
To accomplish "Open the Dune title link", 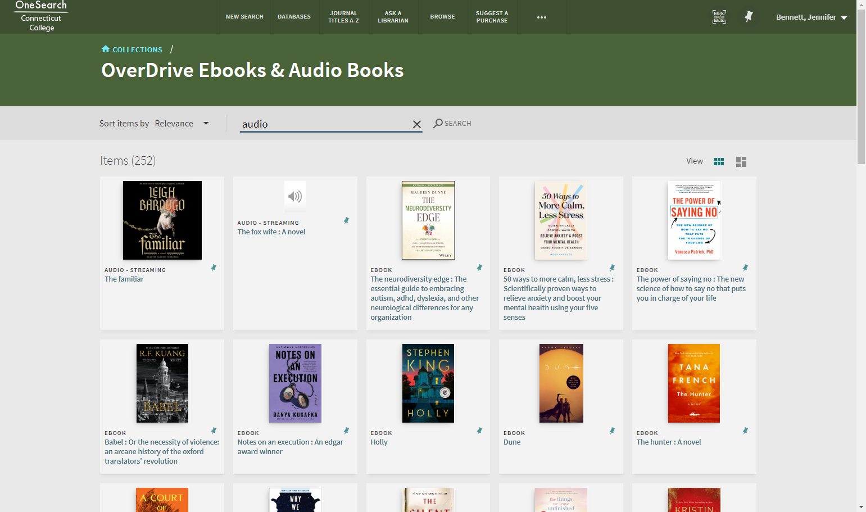I will (512, 442).
